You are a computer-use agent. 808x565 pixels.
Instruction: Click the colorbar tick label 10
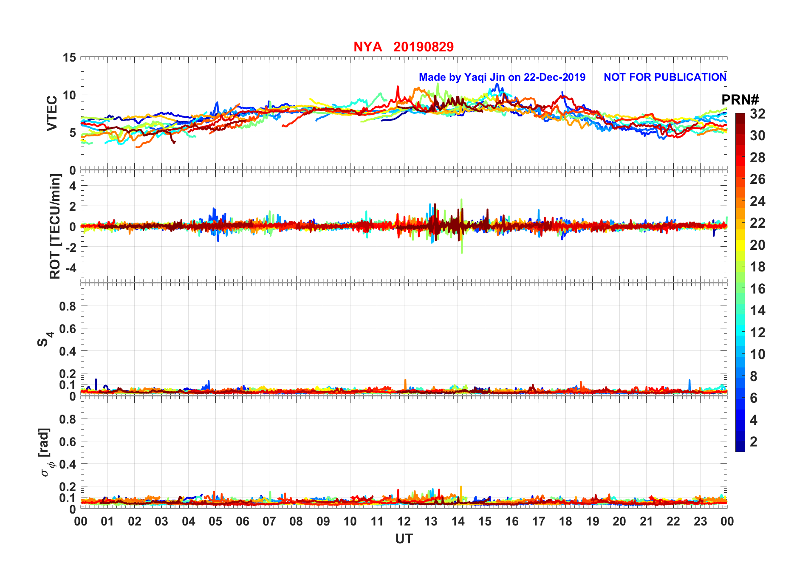coord(757,354)
